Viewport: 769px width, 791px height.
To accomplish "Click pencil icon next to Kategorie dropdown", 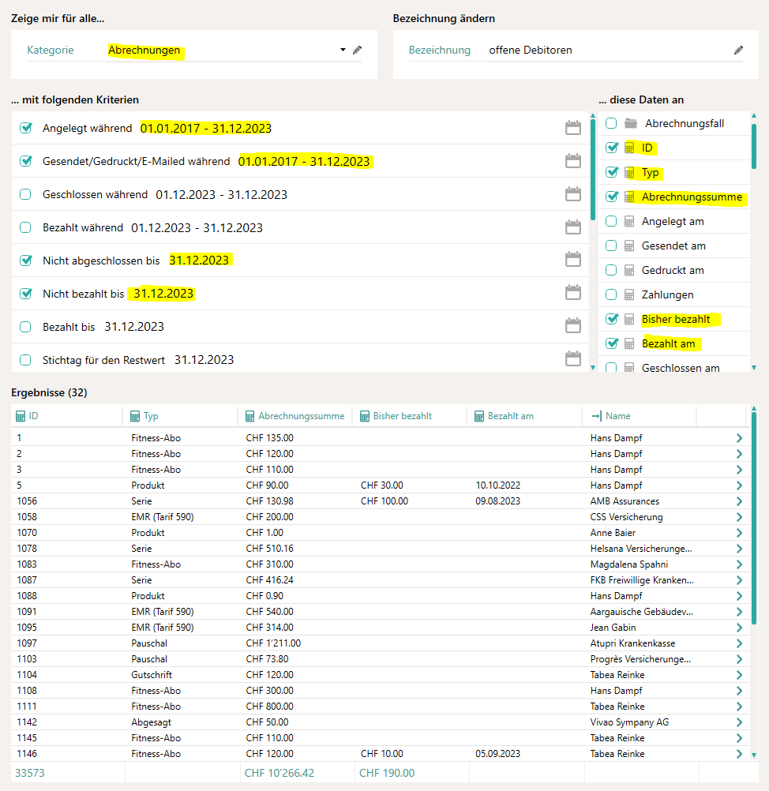I will 357,50.
